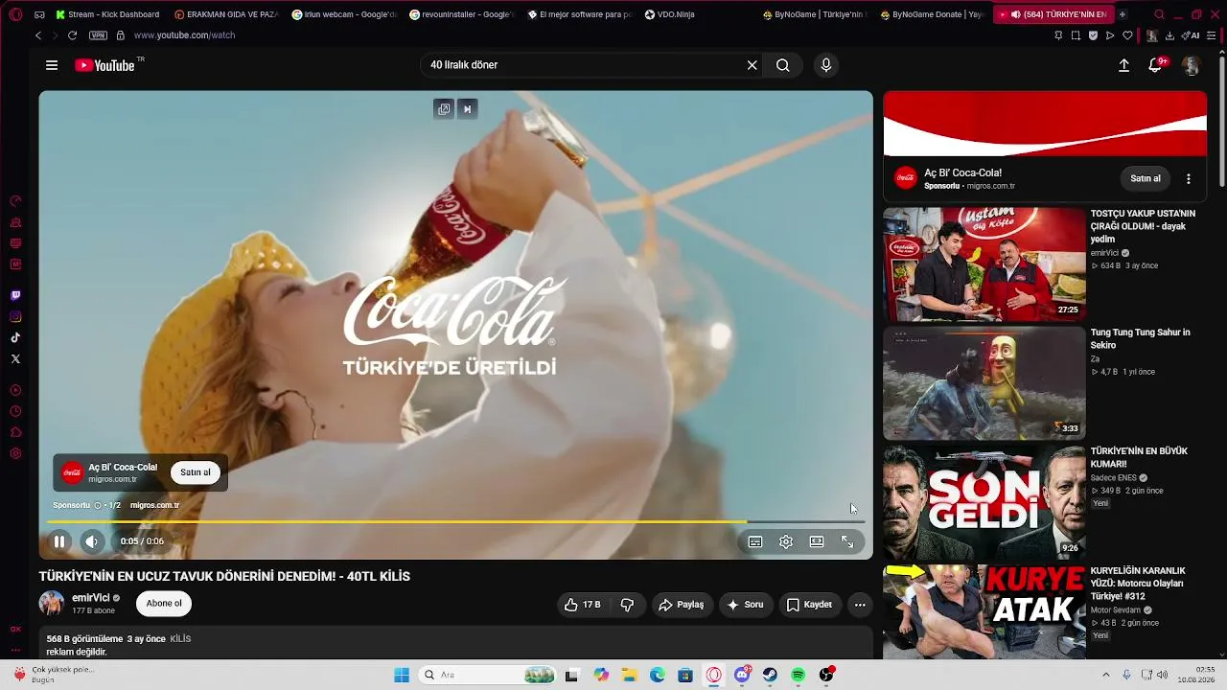Click the Soru button
This screenshot has height=690, width=1227.
point(746,605)
